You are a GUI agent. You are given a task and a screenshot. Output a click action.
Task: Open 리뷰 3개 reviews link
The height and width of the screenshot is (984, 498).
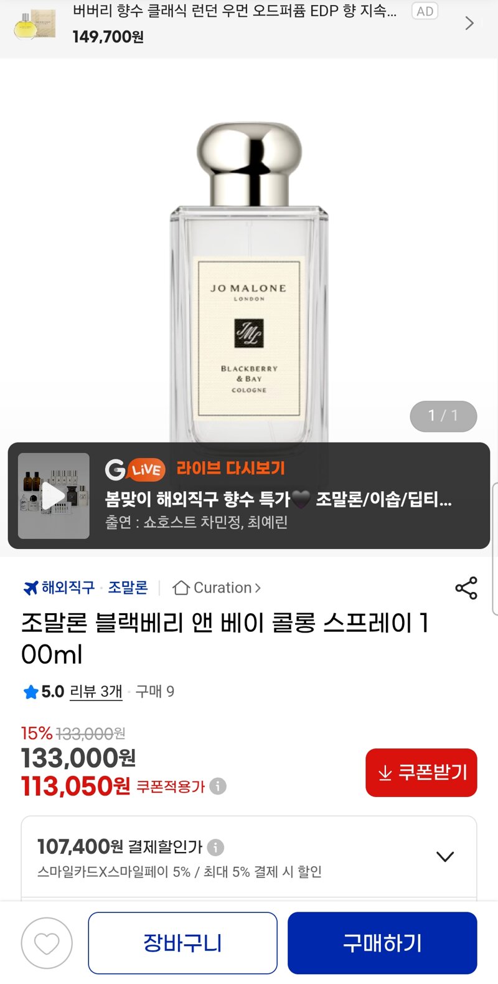[96, 692]
